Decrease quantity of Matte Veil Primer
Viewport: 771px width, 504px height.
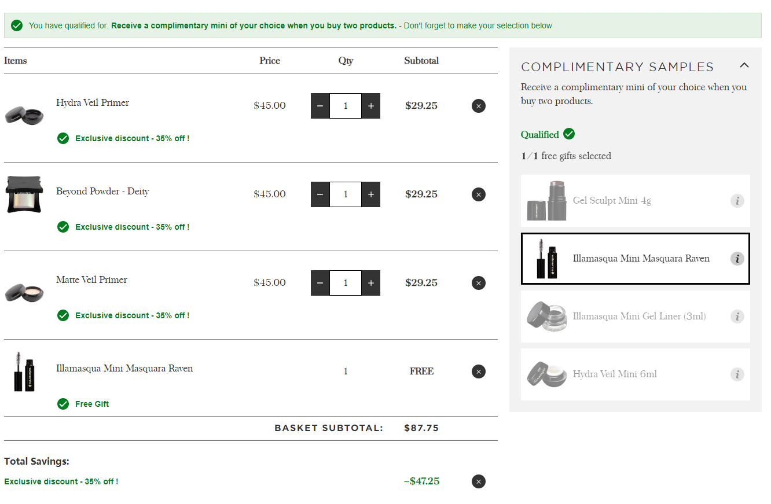pos(320,283)
